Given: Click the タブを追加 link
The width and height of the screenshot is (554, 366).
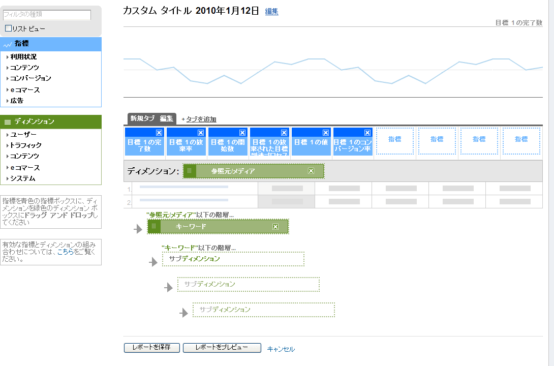Looking at the screenshot, I should pos(201,119).
